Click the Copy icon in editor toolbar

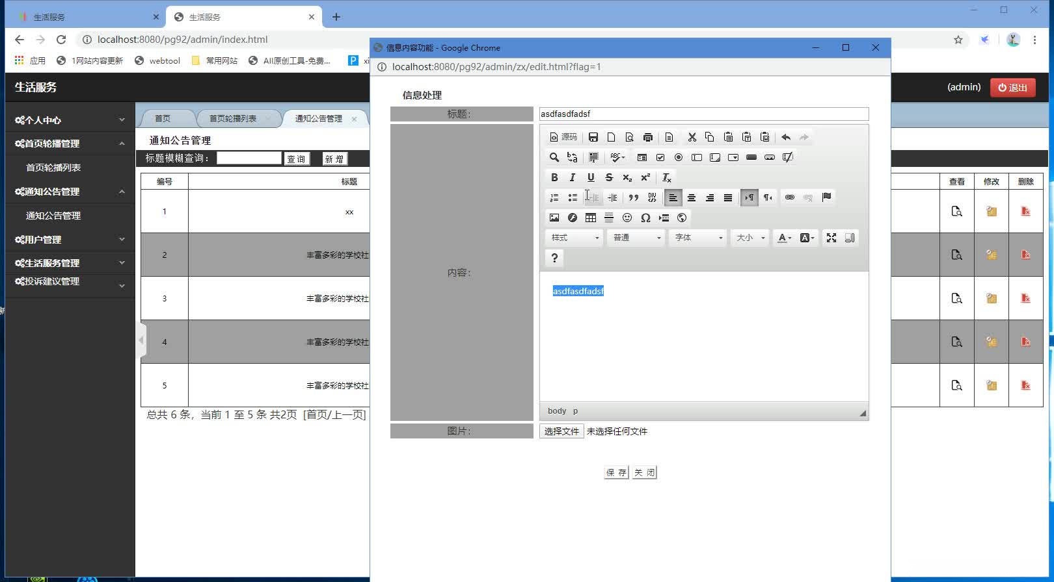[710, 137]
